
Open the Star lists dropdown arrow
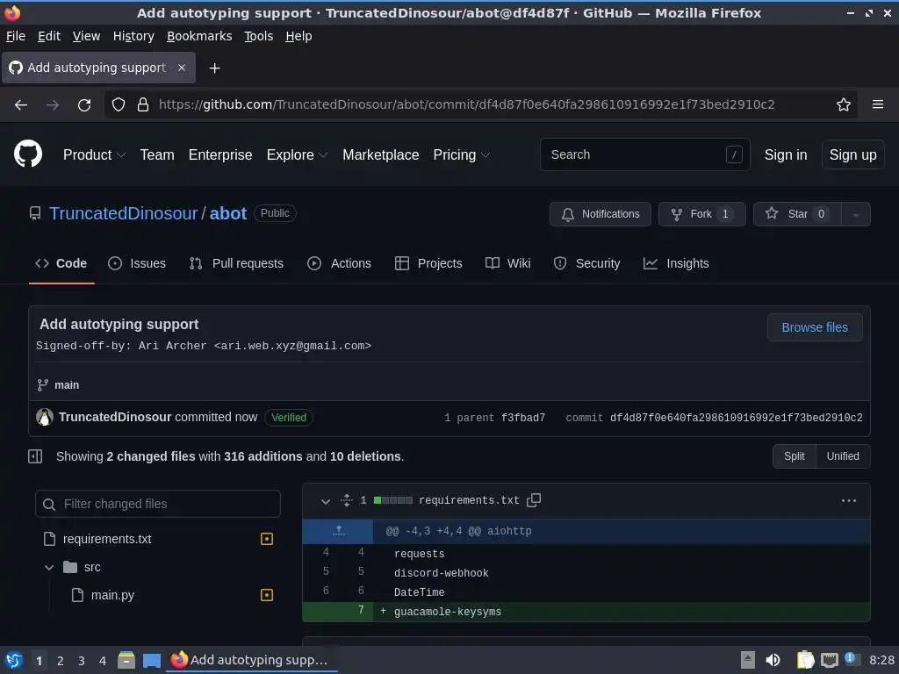click(x=855, y=214)
